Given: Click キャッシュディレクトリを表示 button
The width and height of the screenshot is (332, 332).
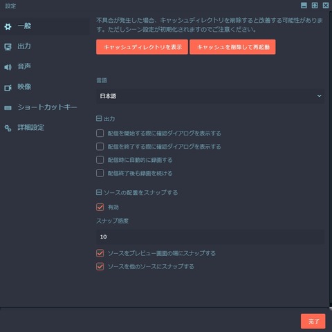Looking at the screenshot, I should pyautogui.click(x=142, y=47).
